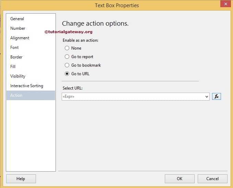
Task: Click the 'Change action options.' heading
Action: pos(95,24)
